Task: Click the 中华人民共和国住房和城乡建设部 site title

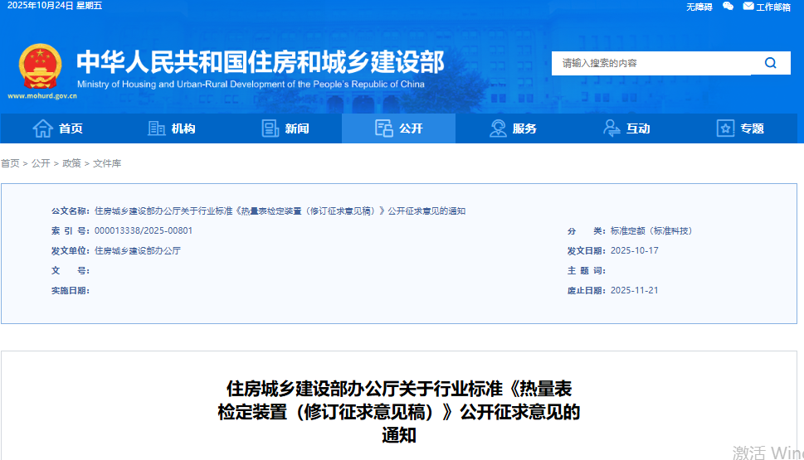Action: 261,61
